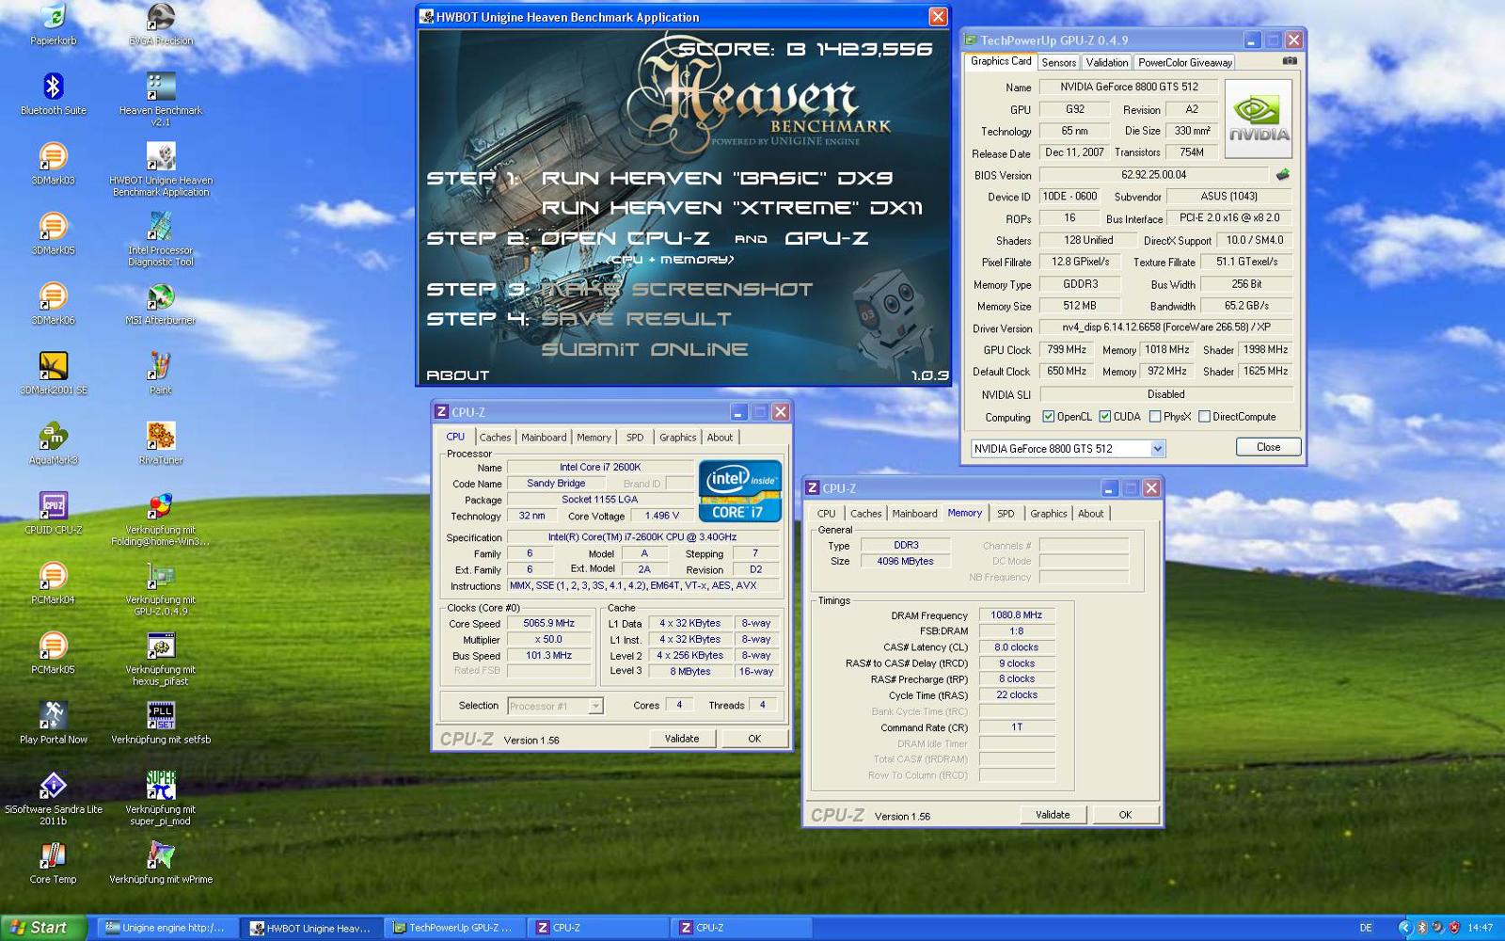Screen dimensions: 1505x941
Task: Click SUBMIT ONLINE in the Heaven Benchmark app
Action: pyautogui.click(x=645, y=349)
